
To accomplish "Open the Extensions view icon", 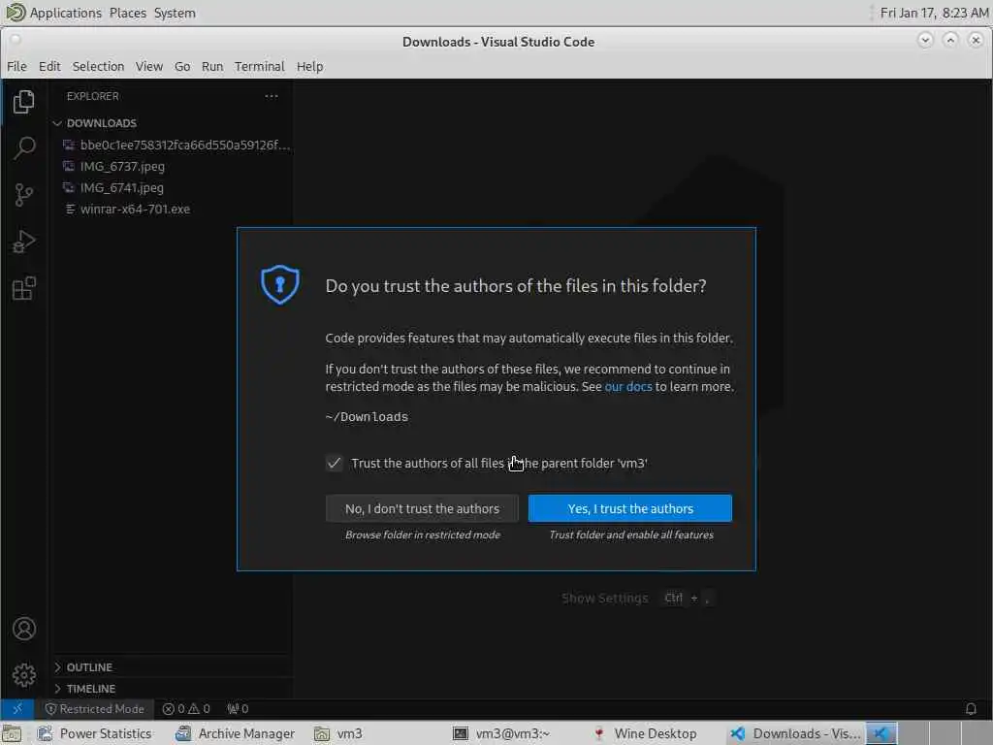I will click(x=23, y=289).
